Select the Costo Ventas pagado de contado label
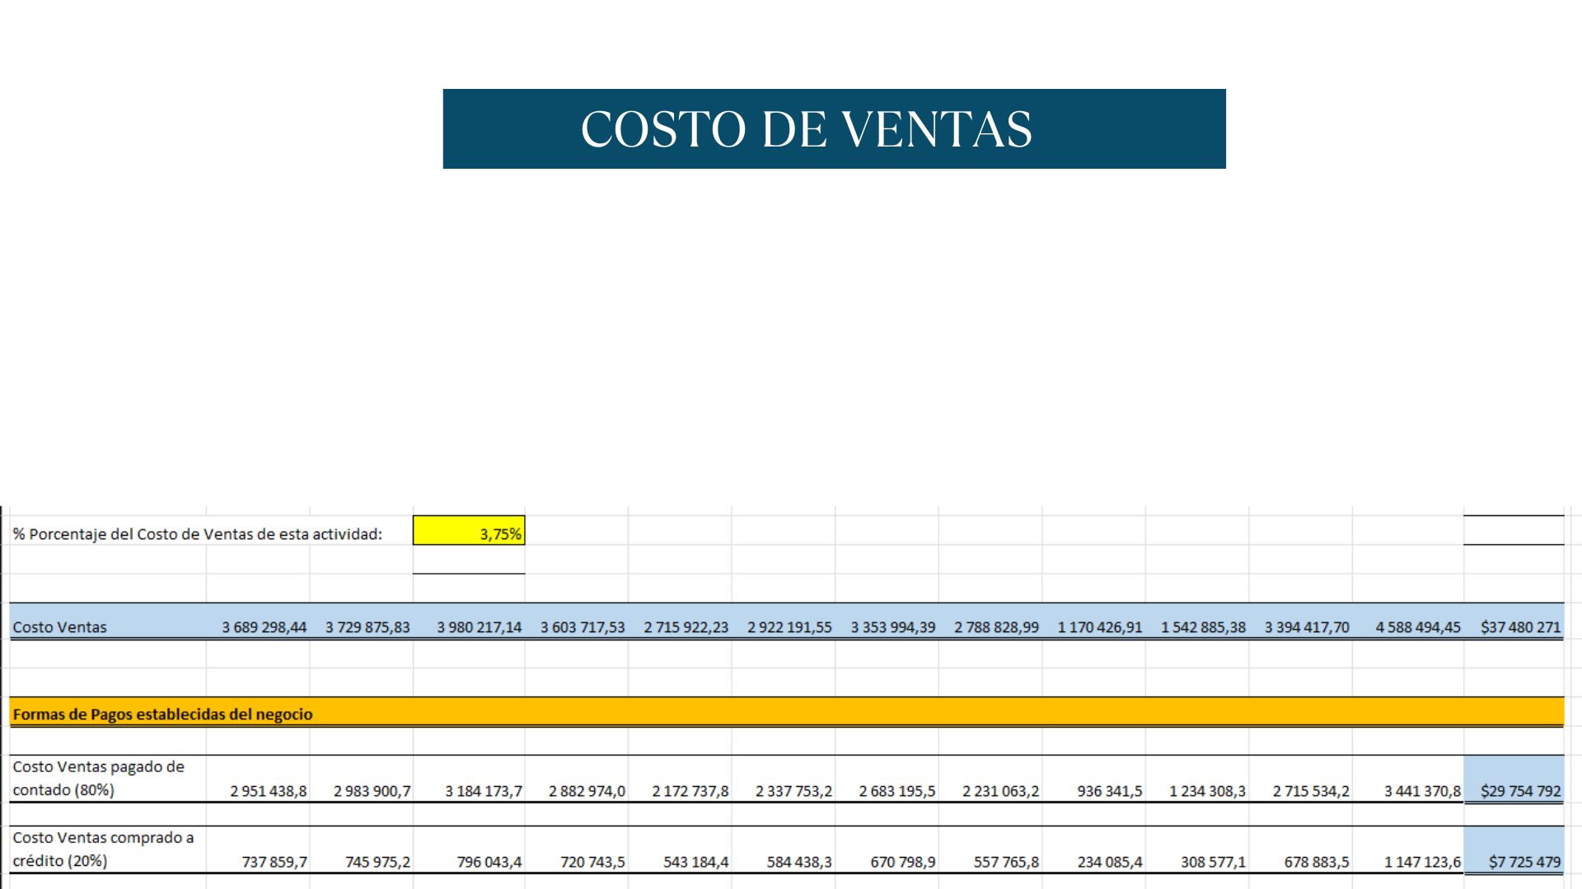This screenshot has width=1582, height=889. [98, 778]
